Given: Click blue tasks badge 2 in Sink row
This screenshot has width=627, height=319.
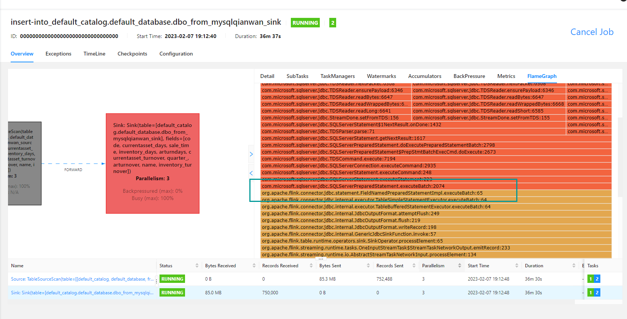Looking at the screenshot, I should click(x=597, y=293).
